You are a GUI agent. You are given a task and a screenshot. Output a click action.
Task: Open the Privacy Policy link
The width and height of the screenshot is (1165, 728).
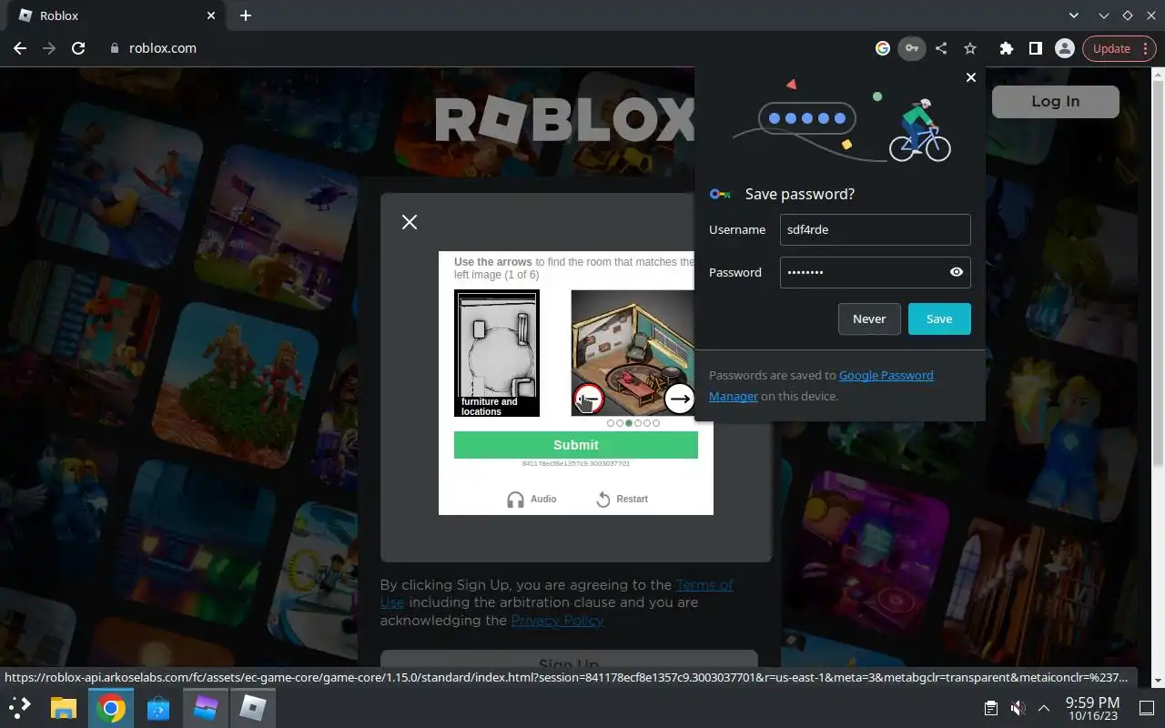pos(557,621)
